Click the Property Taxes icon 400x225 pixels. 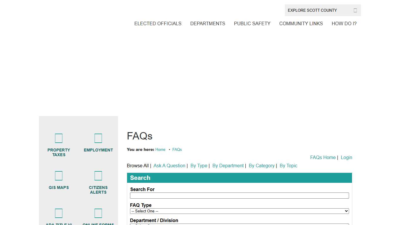[x=59, y=138]
